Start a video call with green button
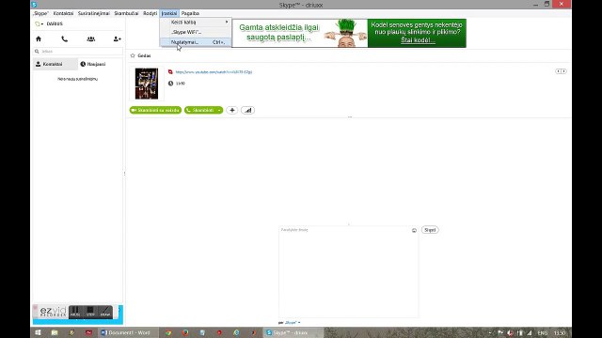This screenshot has height=338, width=602. [x=155, y=110]
